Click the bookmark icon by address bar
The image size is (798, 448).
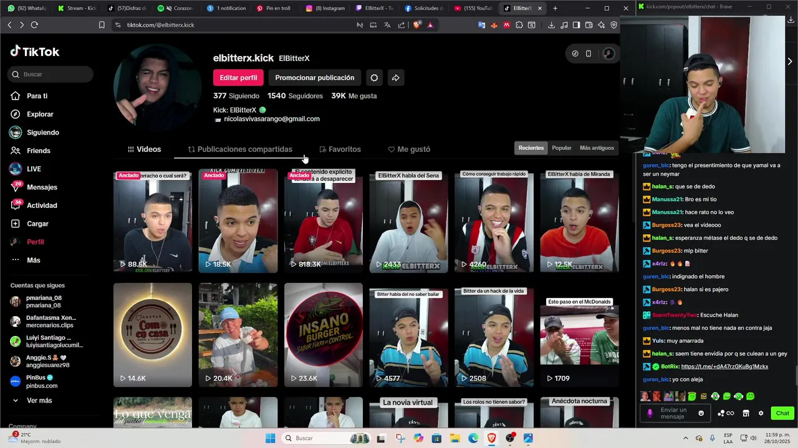pyautogui.click(x=102, y=25)
